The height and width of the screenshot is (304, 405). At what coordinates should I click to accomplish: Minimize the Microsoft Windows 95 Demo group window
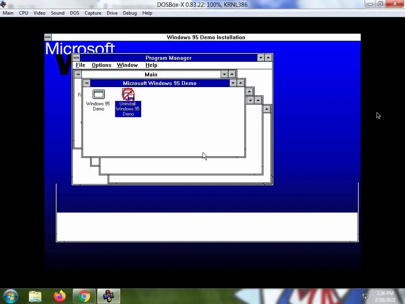point(233,83)
